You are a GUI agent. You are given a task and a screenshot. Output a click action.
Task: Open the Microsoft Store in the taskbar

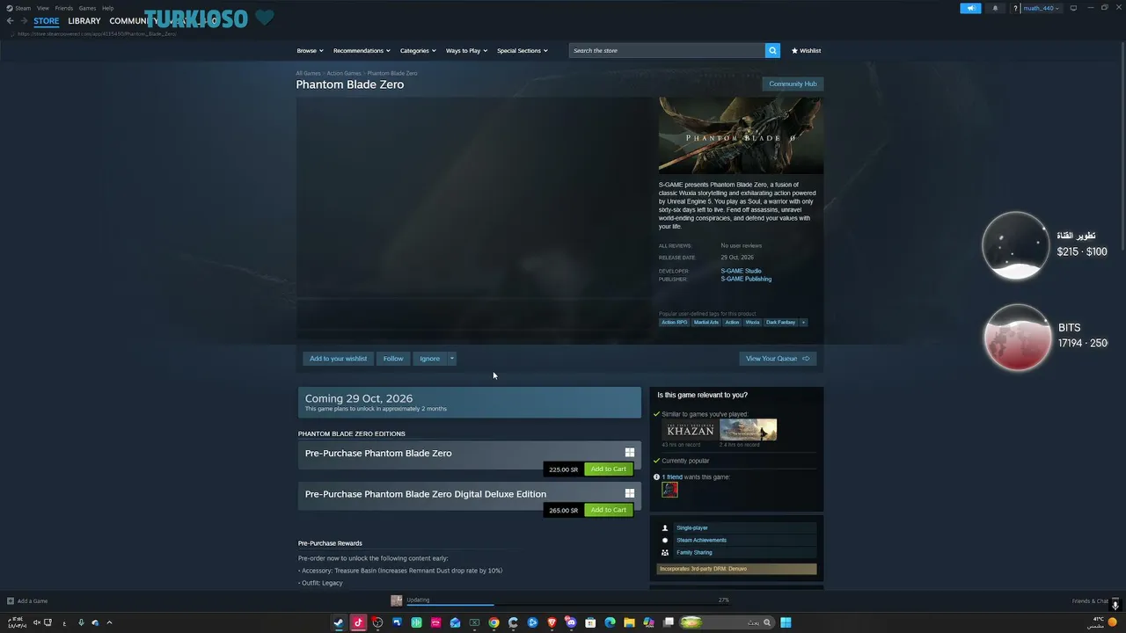590,622
